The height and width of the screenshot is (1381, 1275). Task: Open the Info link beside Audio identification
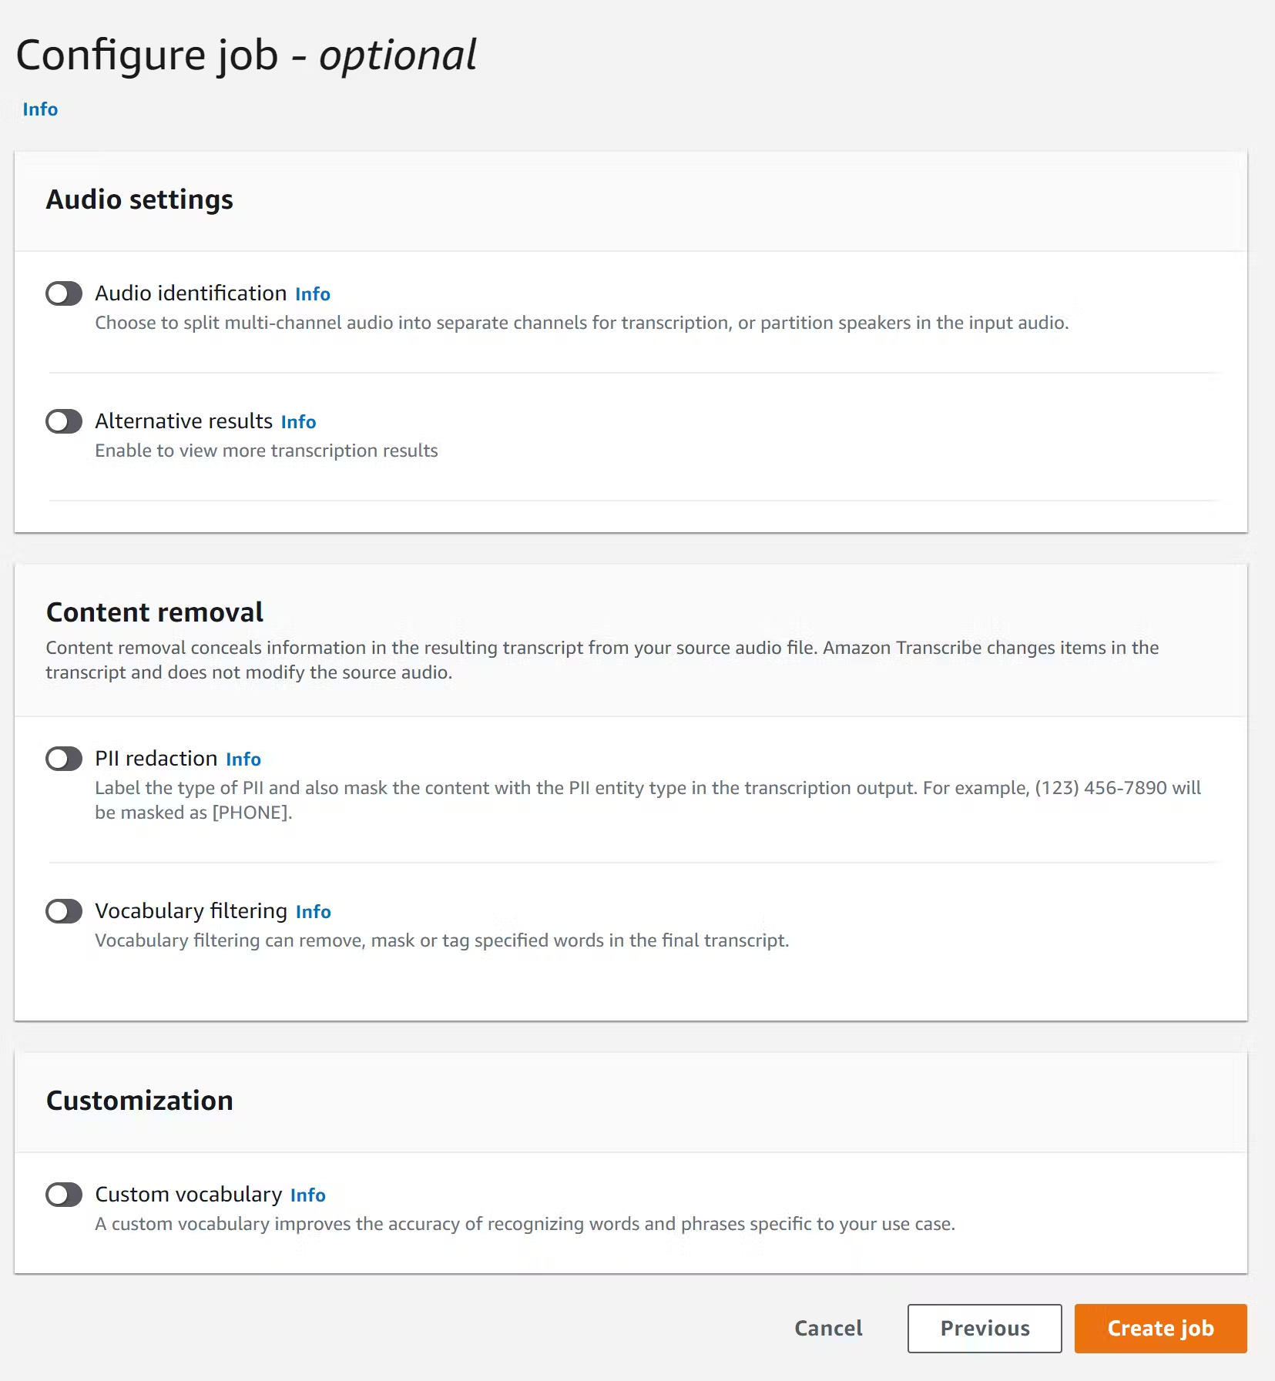(313, 294)
